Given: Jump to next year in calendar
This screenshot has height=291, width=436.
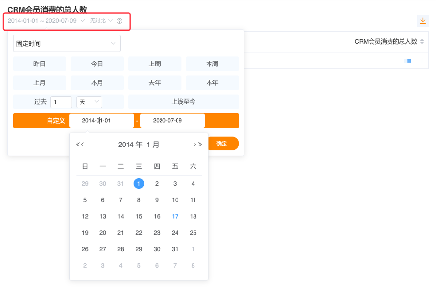Looking at the screenshot, I should point(200,144).
